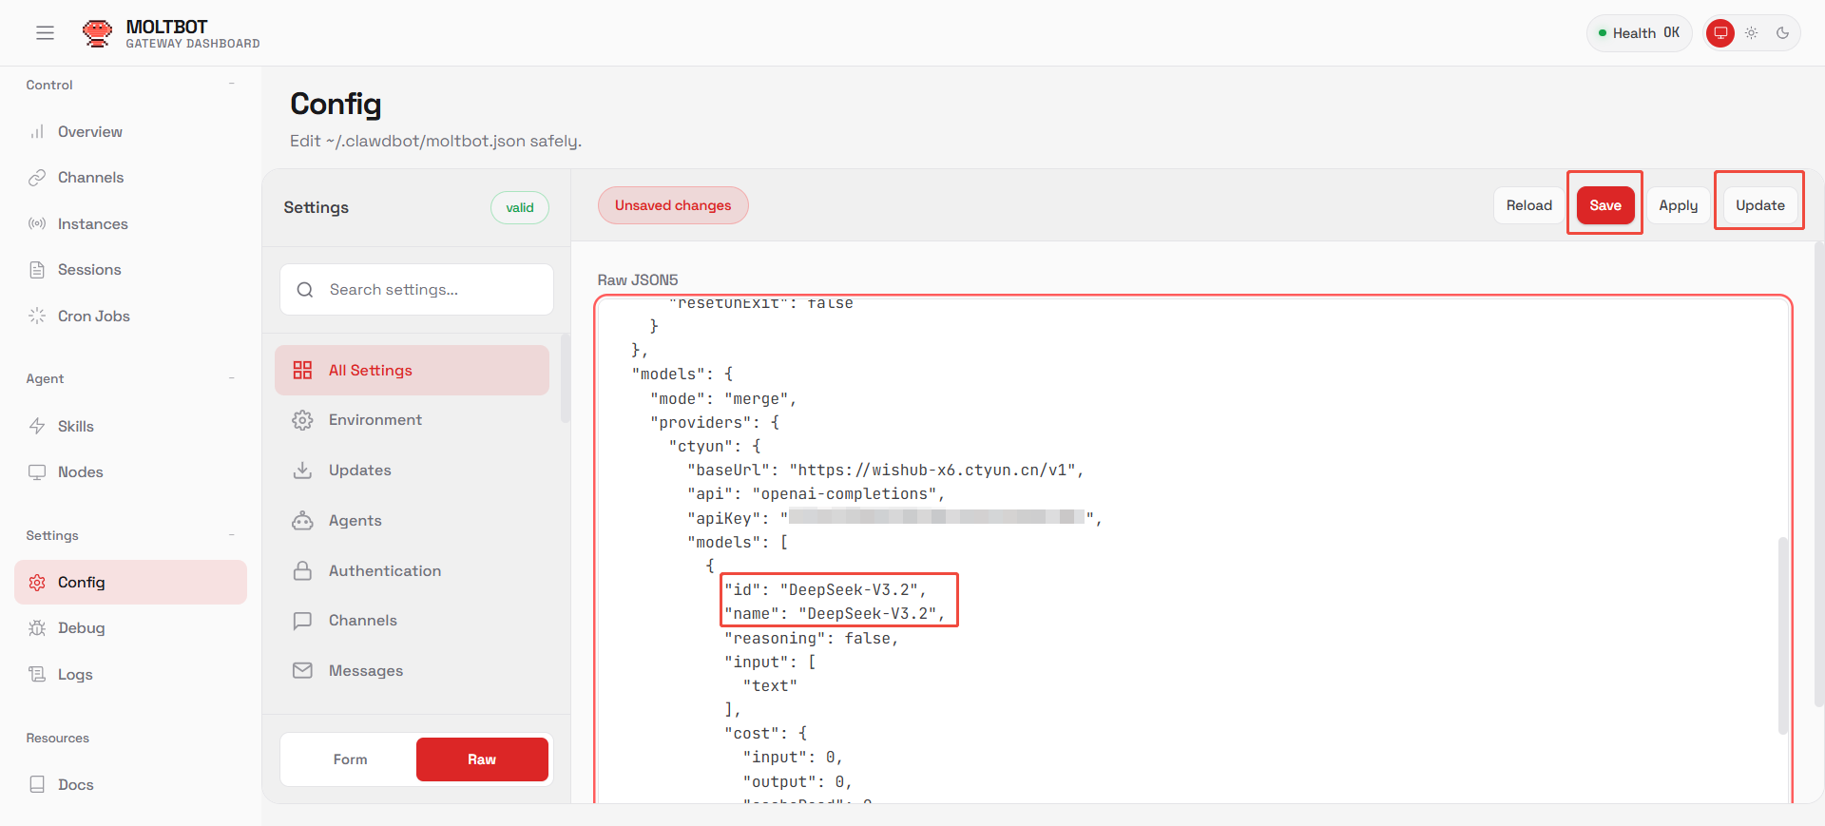The width and height of the screenshot is (1825, 826).
Task: Click the Reload button
Action: click(x=1528, y=205)
